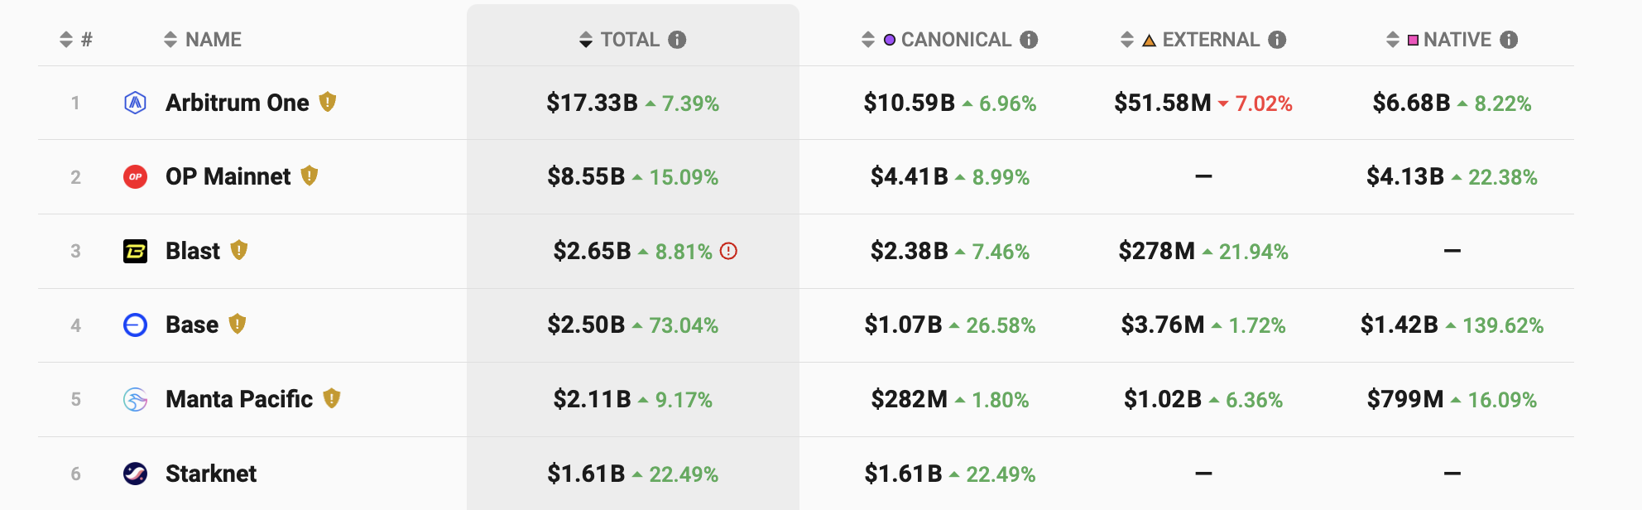Viewport: 1642px width, 510px height.
Task: Click the OP Mainnet red logo
Action: click(135, 176)
